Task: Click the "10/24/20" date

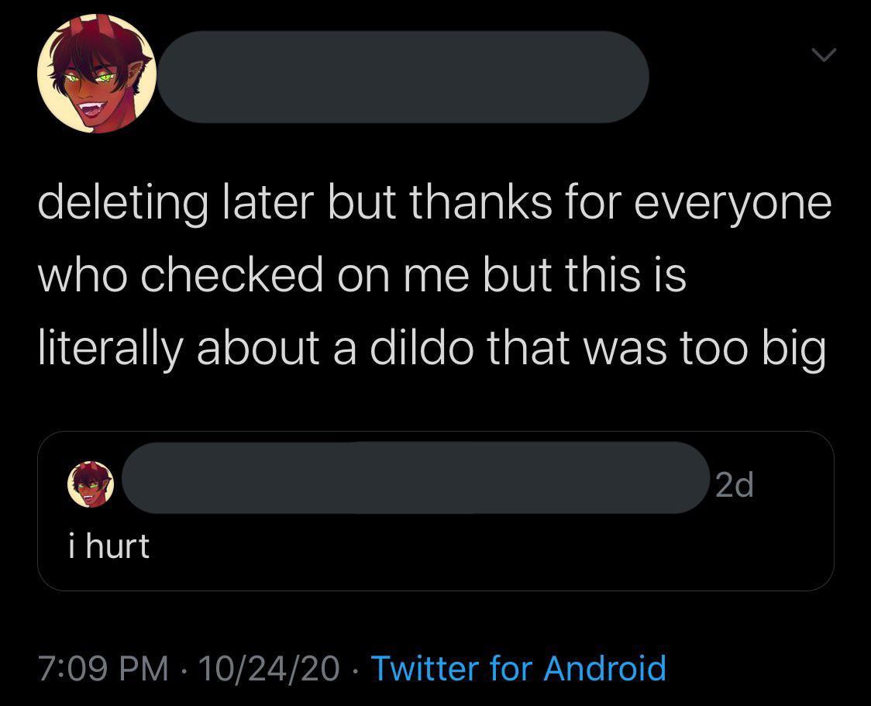Action: (x=269, y=668)
